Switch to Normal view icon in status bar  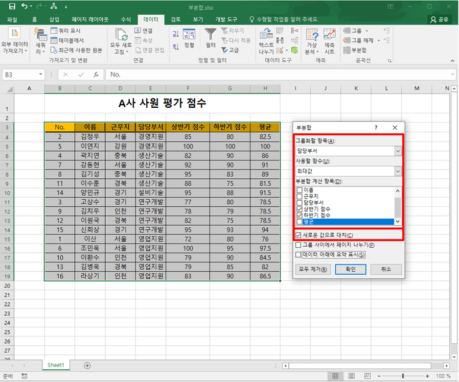point(335,376)
